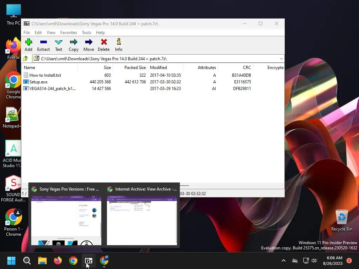Viewport: 359px width, 269px height.
Task: Open the volume speaker tray icon
Action: (x=314, y=261)
